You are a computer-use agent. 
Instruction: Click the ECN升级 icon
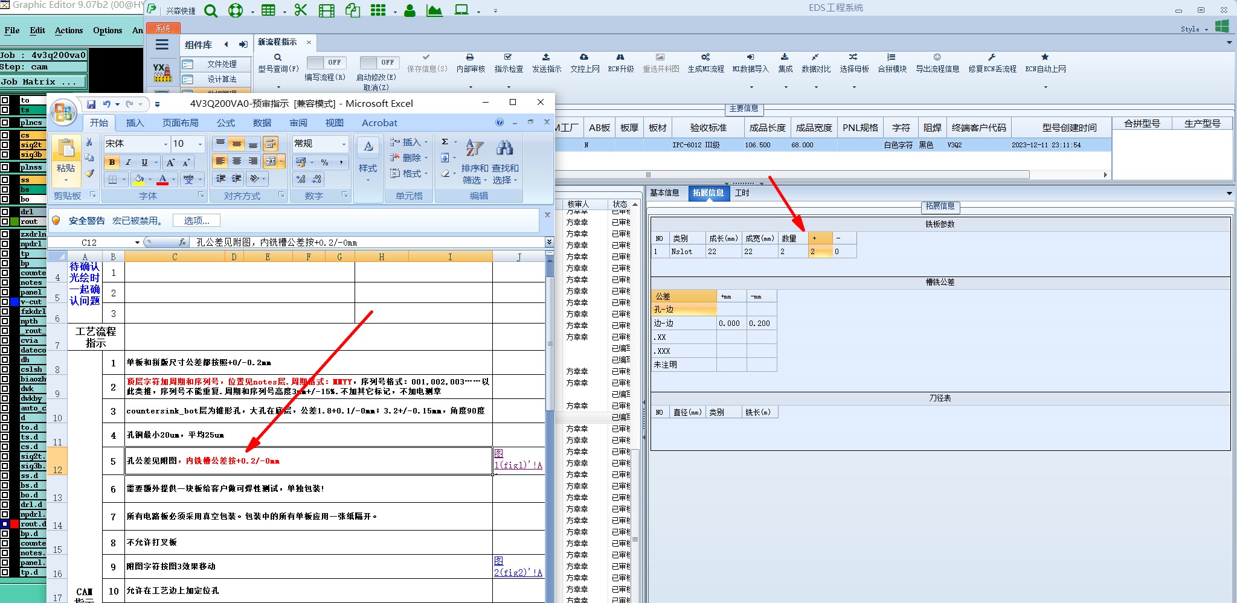click(620, 57)
